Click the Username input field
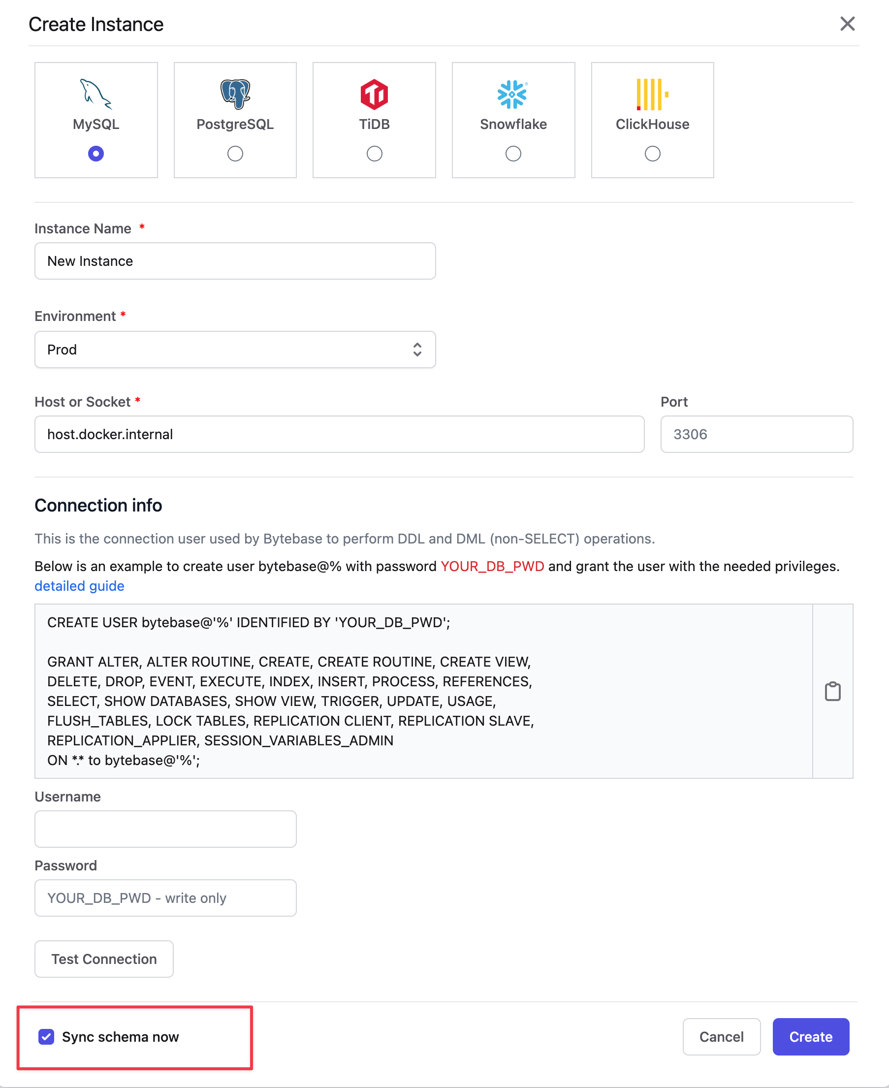Viewport: 889px width, 1088px height. (x=165, y=828)
